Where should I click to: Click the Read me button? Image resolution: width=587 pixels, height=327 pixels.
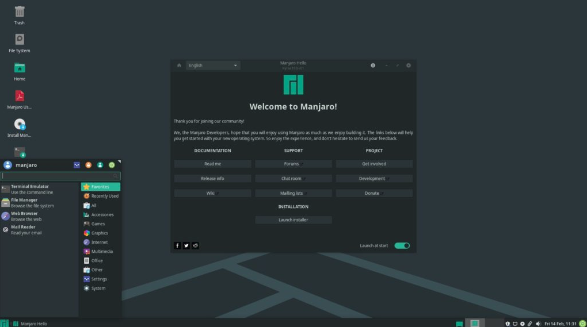pyautogui.click(x=212, y=164)
